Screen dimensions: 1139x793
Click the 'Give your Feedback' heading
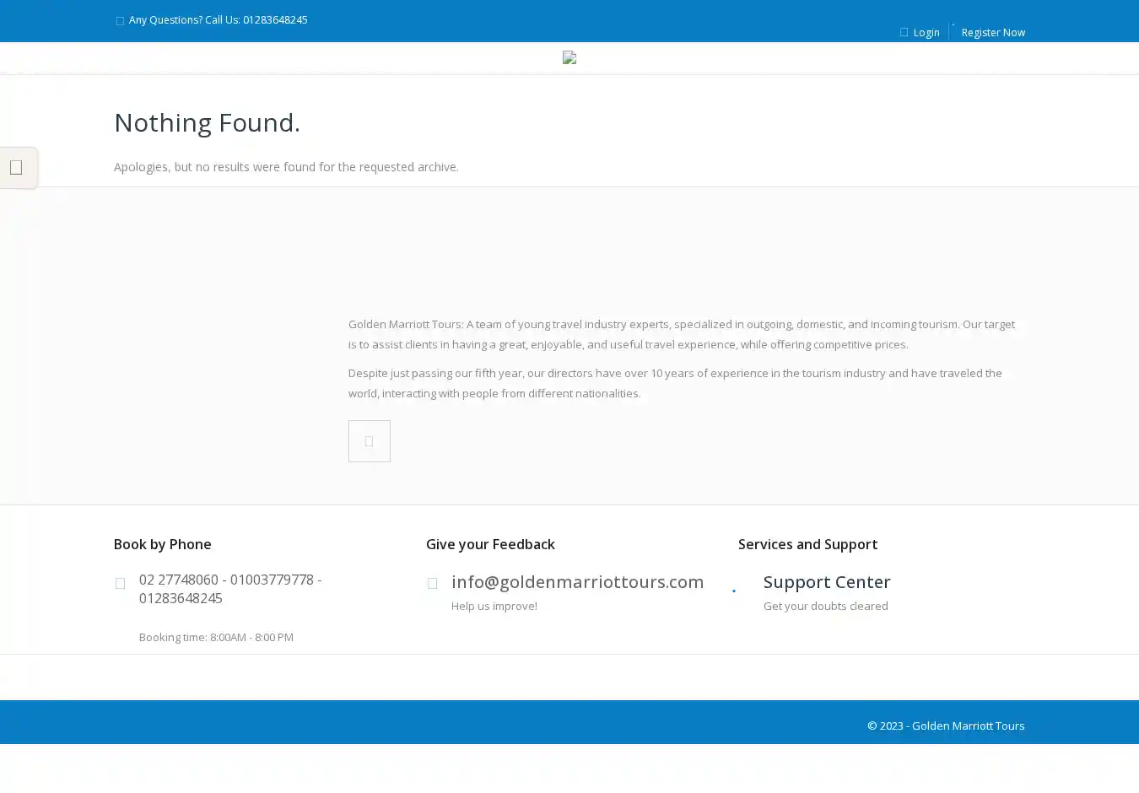pos(490,544)
